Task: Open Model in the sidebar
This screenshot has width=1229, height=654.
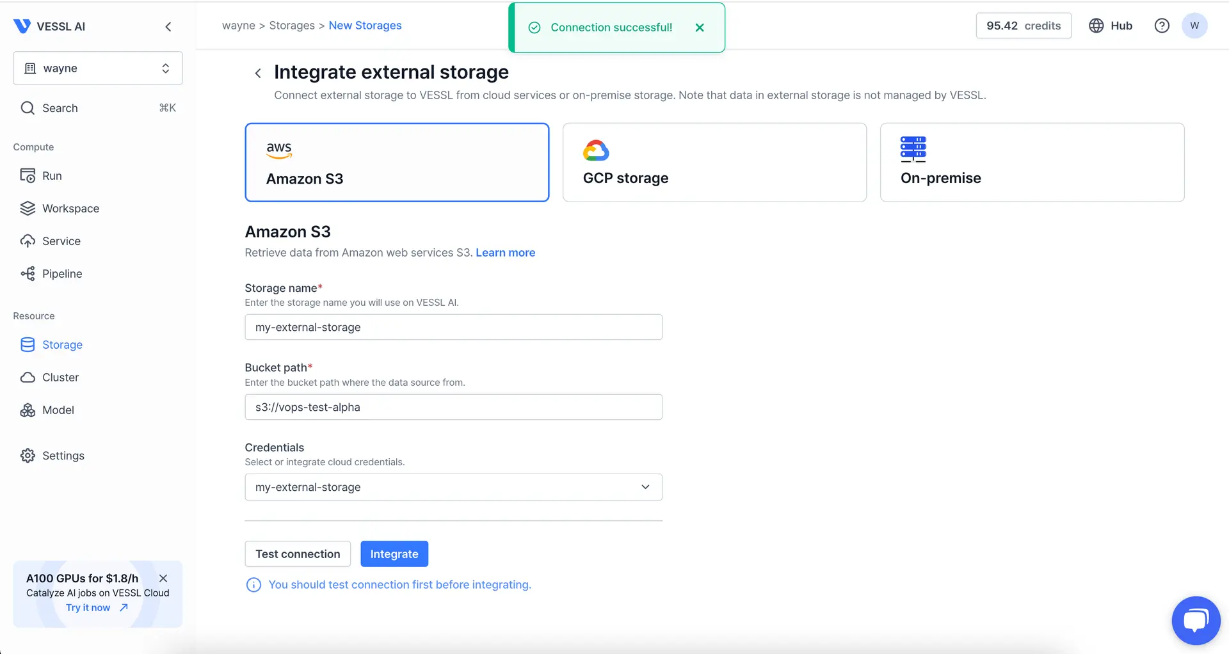Action: [x=58, y=410]
